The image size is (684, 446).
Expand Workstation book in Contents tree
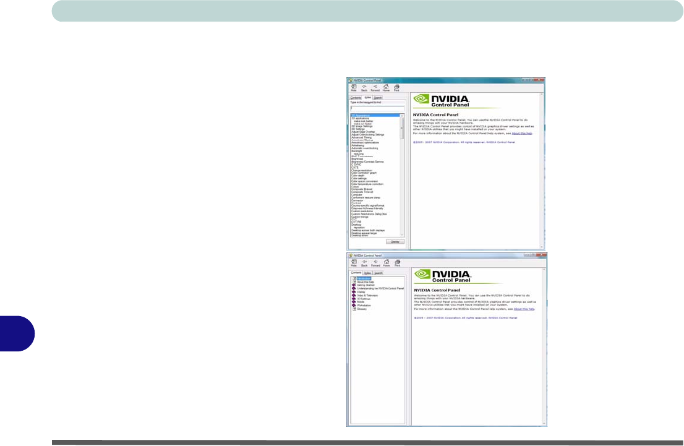(x=364, y=306)
